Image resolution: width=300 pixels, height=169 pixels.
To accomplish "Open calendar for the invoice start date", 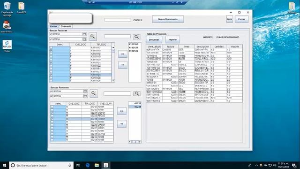I will [x=84, y=34].
